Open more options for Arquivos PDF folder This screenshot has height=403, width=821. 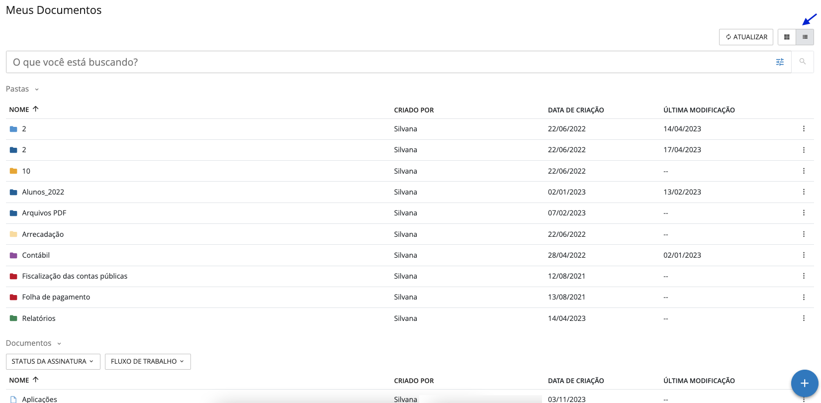(804, 213)
